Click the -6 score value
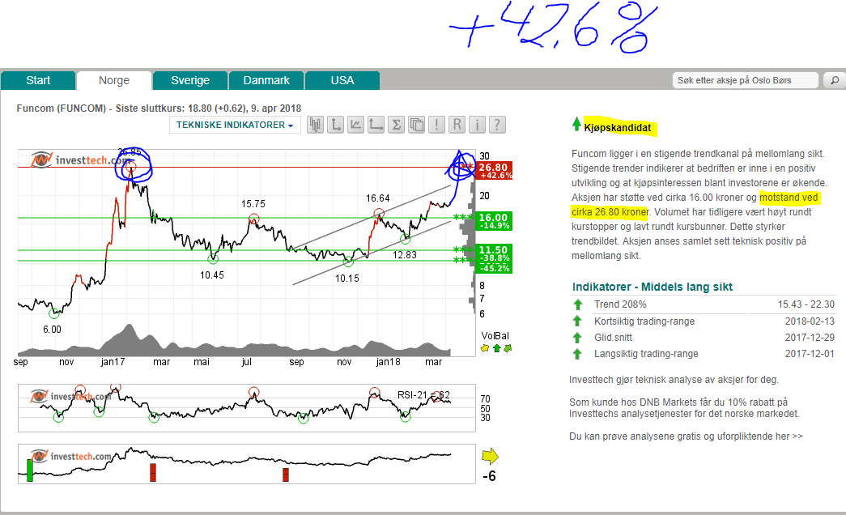Viewport: 846px width, 515px height. coord(489,476)
